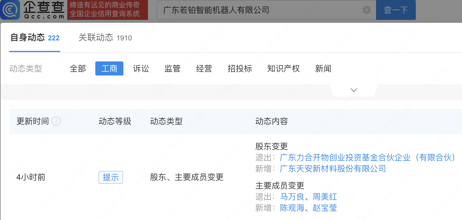The height and width of the screenshot is (220, 462).
Task: Select the 新闻 filter
Action: [x=323, y=68]
